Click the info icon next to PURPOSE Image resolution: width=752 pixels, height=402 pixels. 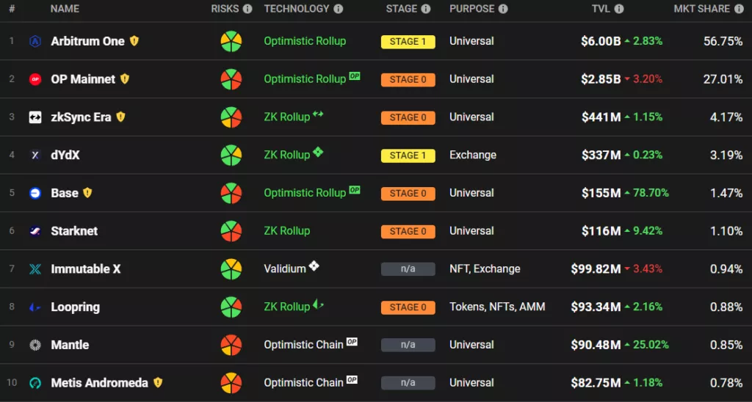point(503,9)
